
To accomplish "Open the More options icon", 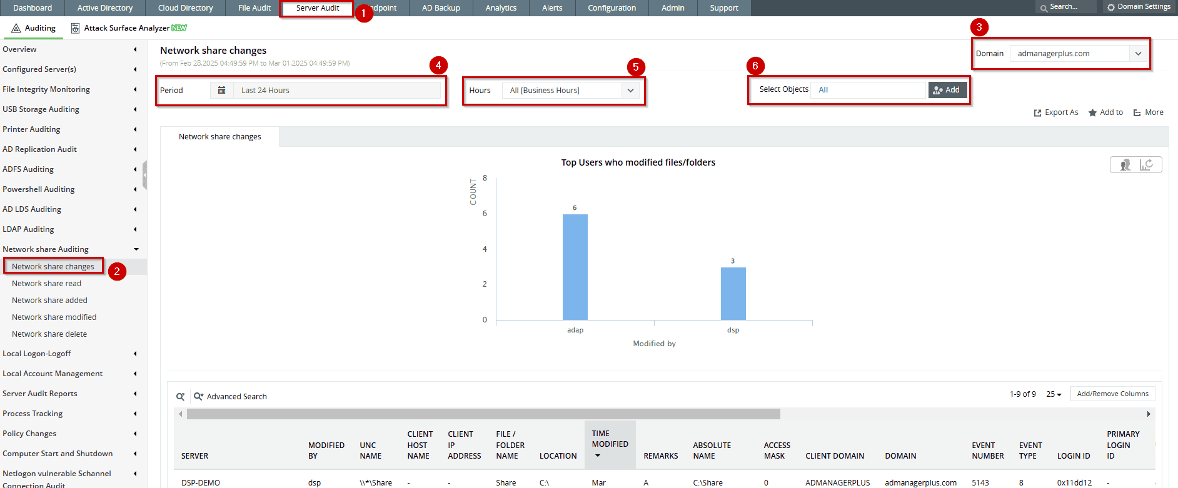I will point(1137,113).
